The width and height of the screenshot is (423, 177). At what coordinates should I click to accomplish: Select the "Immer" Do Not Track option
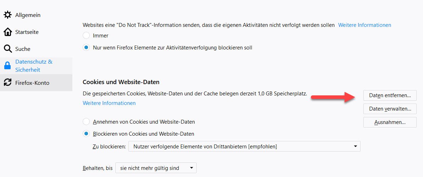pyautogui.click(x=86, y=35)
